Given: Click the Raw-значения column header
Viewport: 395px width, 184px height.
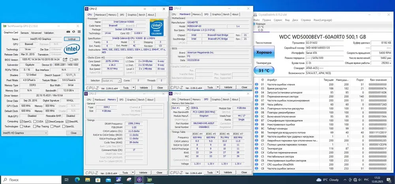Looking at the screenshot, I should [x=377, y=79].
